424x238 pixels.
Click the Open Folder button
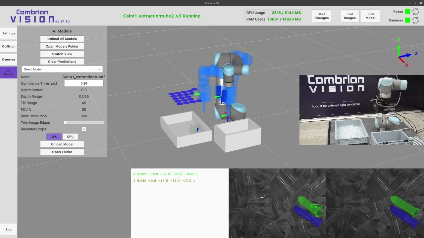coord(62,152)
